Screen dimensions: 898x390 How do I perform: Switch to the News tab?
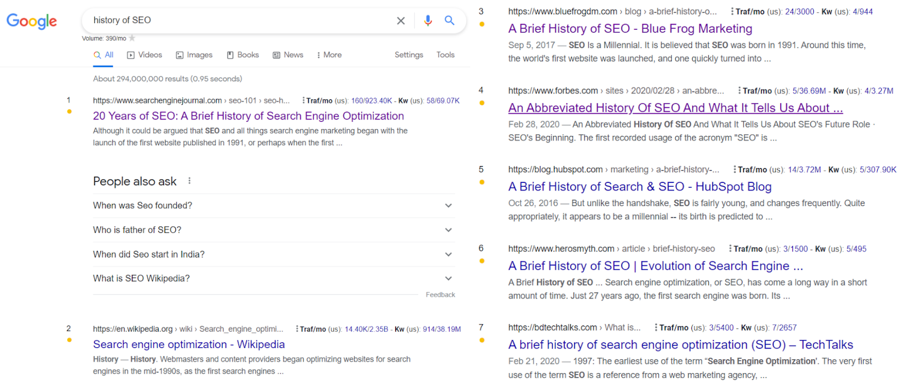pos(288,55)
